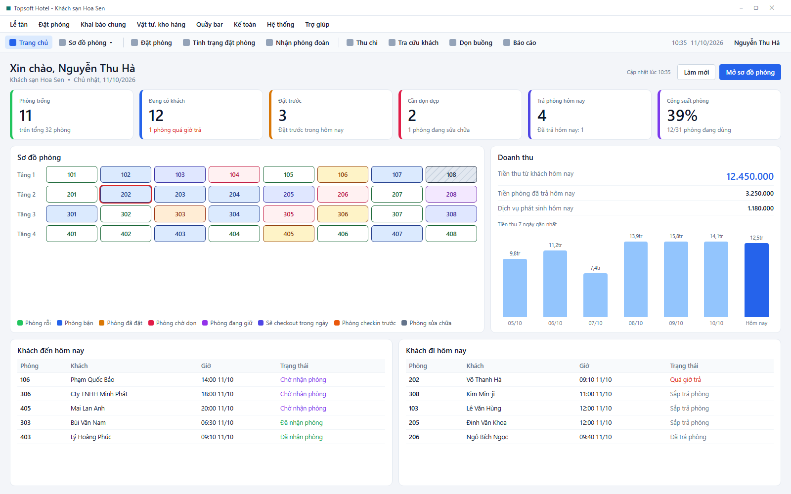Viewport: 791px width, 494px height.
Task: Click the 08/10 revenue bar
Action: tap(636, 280)
